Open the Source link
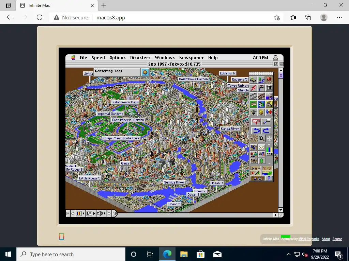The image size is (349, 261). [x=337, y=239]
